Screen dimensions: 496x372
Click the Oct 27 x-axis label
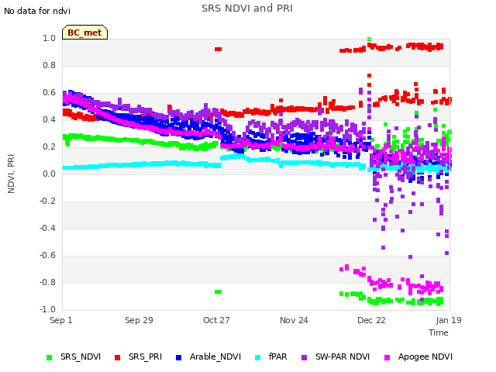coord(216,320)
